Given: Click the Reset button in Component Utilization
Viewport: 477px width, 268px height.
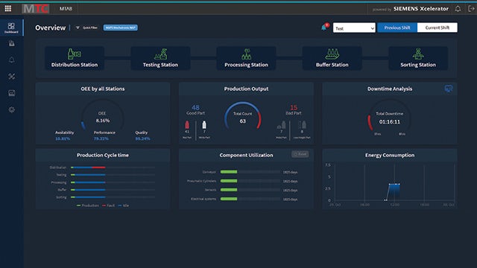Looking at the screenshot, I should point(300,154).
